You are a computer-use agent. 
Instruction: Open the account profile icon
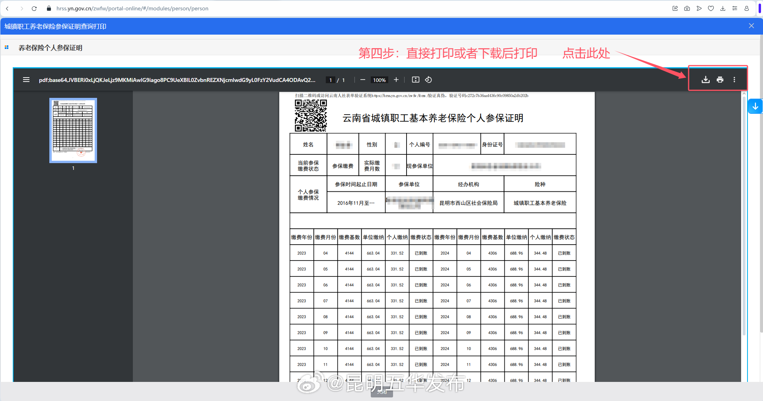click(x=747, y=8)
